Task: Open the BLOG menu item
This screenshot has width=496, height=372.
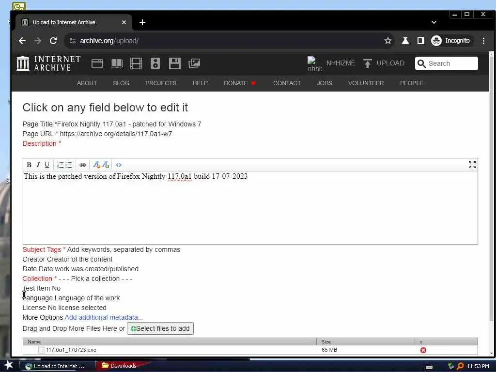Action: [121, 83]
